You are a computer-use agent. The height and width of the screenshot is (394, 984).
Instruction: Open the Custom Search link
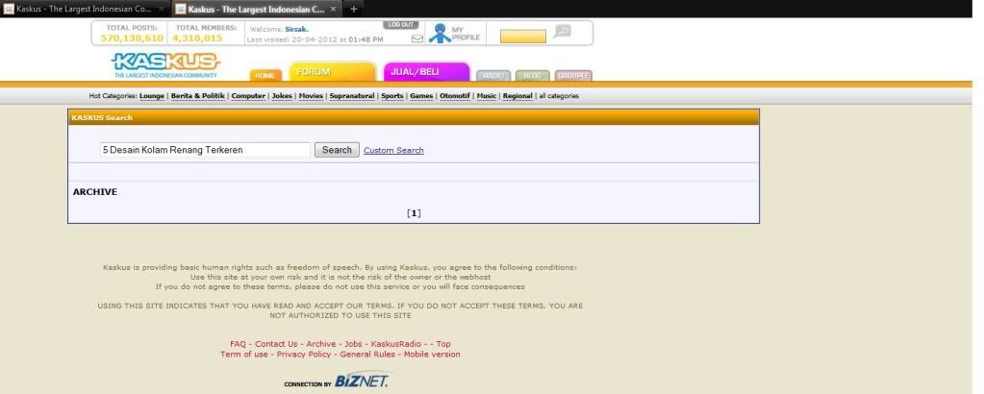pos(393,151)
